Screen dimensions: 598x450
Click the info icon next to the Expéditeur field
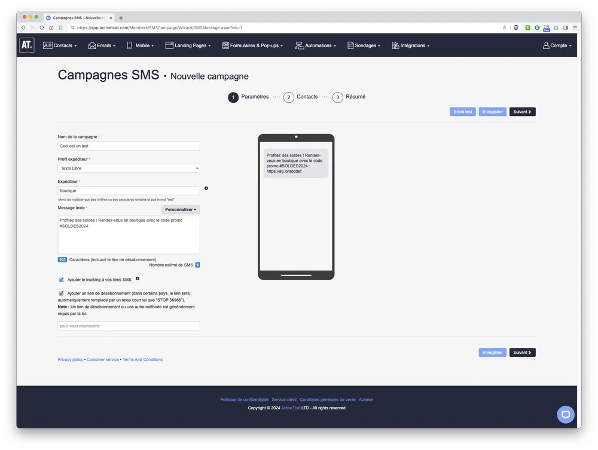(206, 188)
